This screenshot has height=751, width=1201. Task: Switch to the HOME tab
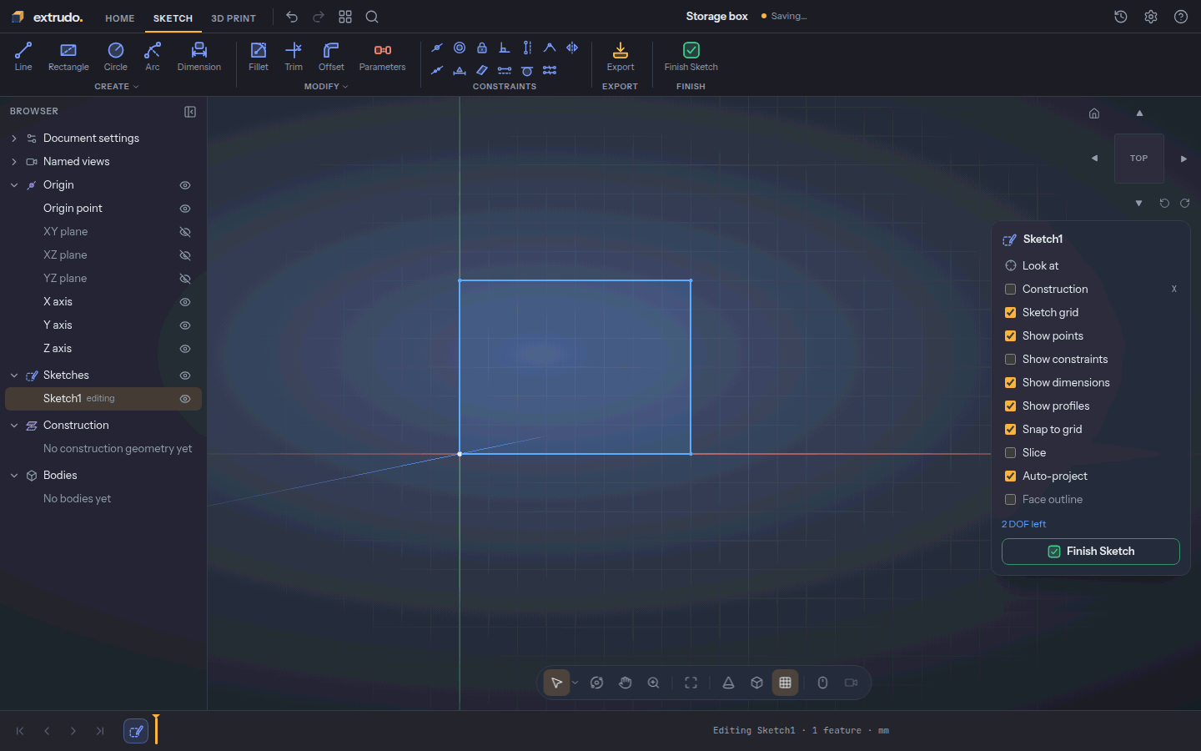(x=120, y=18)
